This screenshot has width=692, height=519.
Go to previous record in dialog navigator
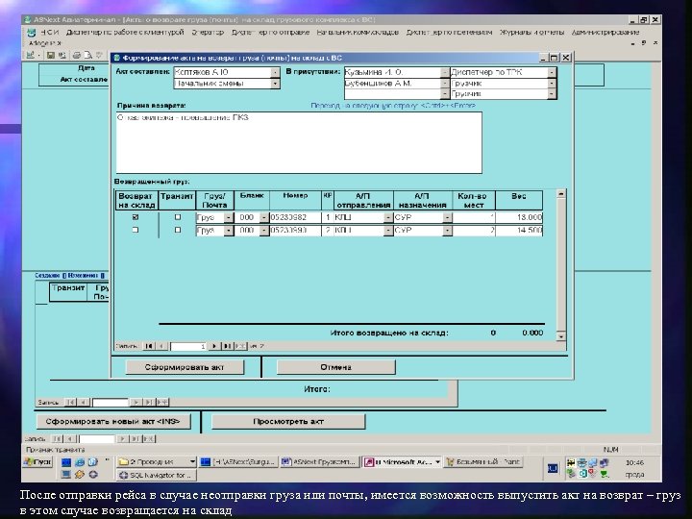click(161, 346)
